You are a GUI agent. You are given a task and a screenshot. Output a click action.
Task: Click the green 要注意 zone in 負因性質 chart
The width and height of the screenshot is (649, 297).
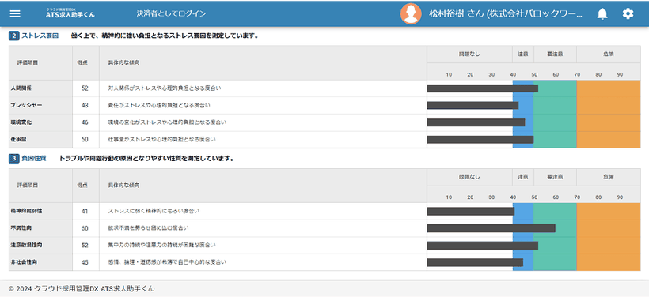(x=555, y=237)
